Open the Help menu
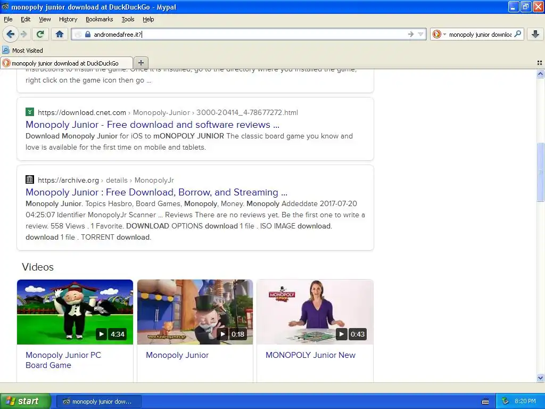The width and height of the screenshot is (545, 409). pos(148,19)
